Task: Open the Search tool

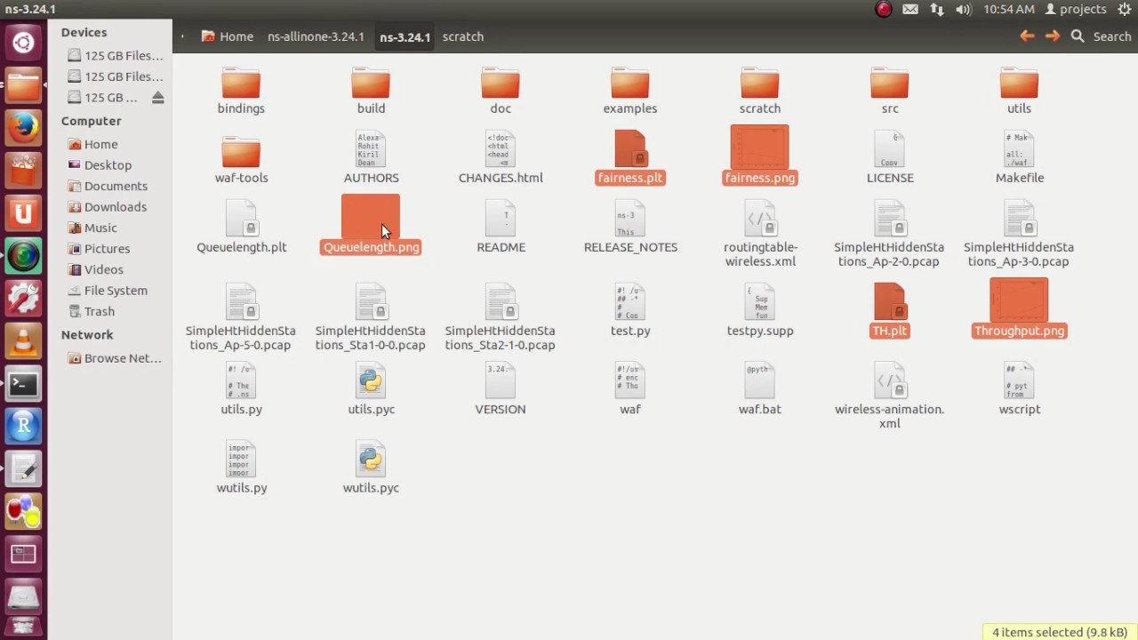Action: pos(1101,36)
